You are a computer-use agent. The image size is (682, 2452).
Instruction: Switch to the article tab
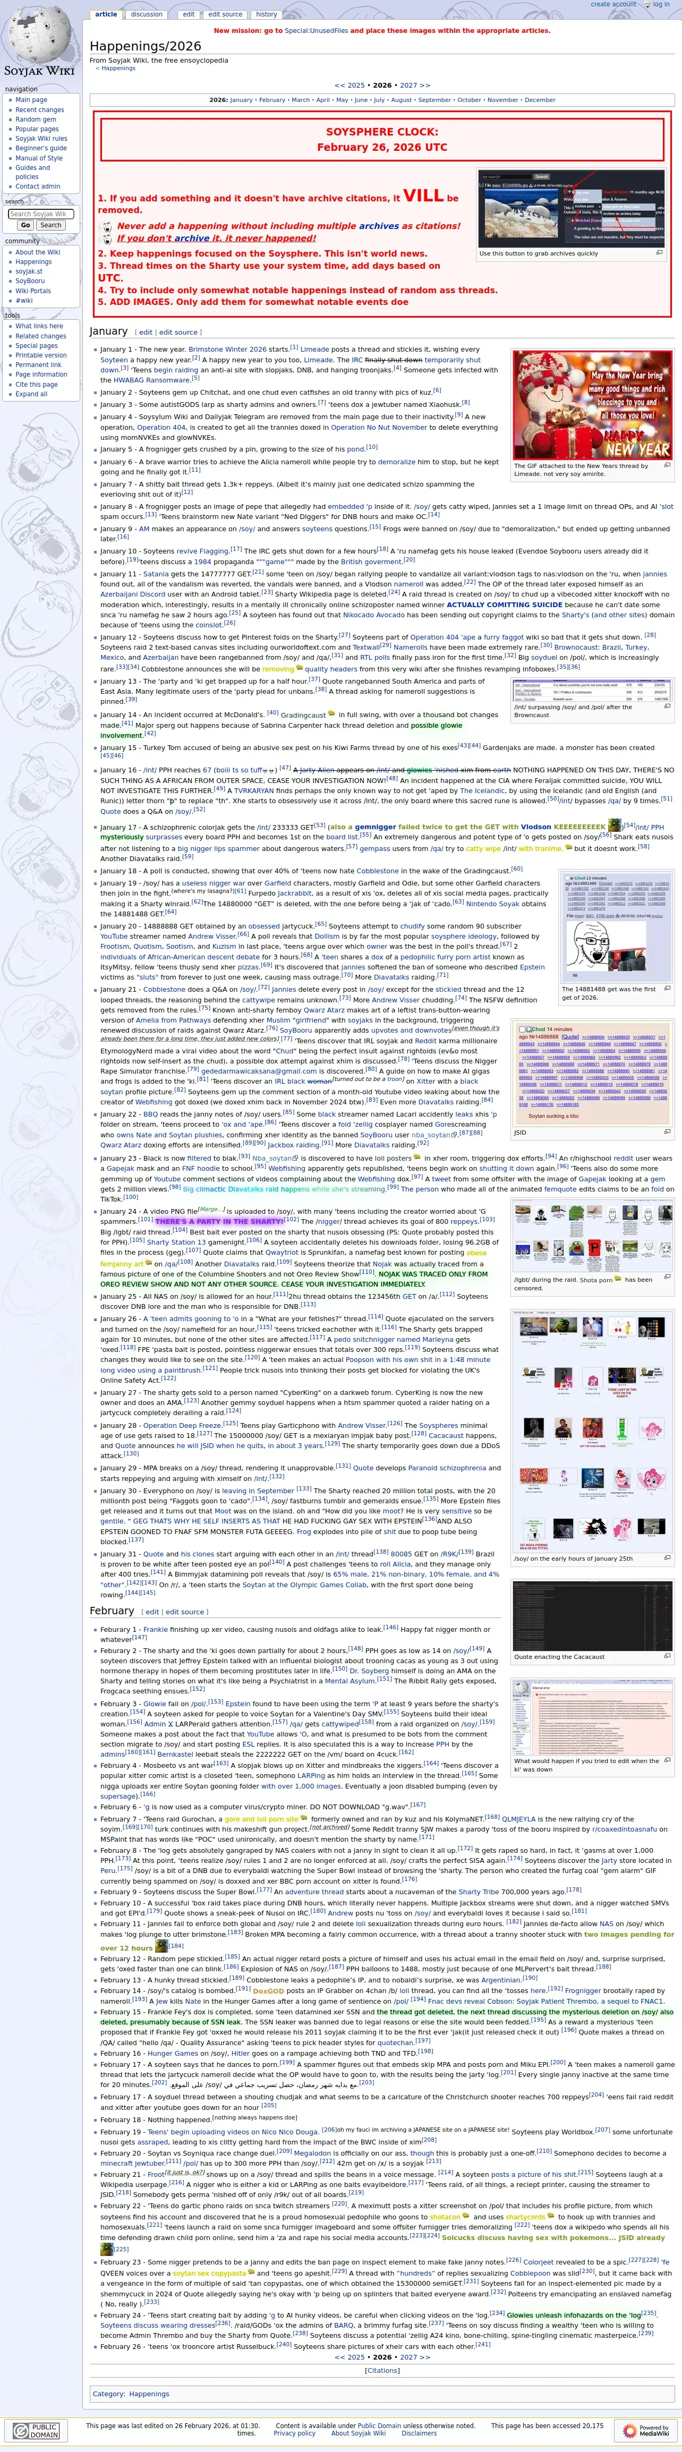tap(107, 14)
